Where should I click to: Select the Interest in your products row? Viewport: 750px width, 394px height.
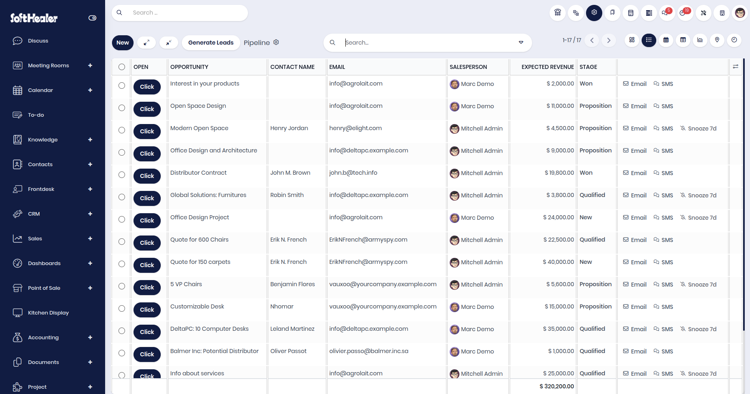tap(122, 86)
